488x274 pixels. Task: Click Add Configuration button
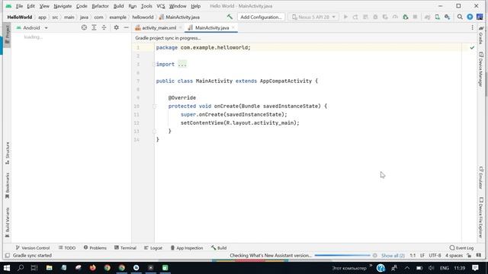(x=261, y=17)
